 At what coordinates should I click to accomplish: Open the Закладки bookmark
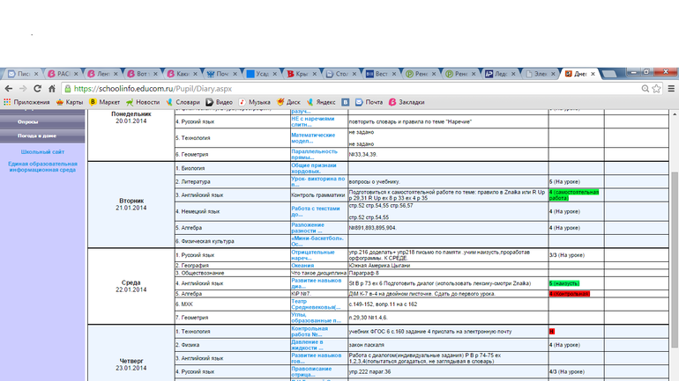(407, 102)
